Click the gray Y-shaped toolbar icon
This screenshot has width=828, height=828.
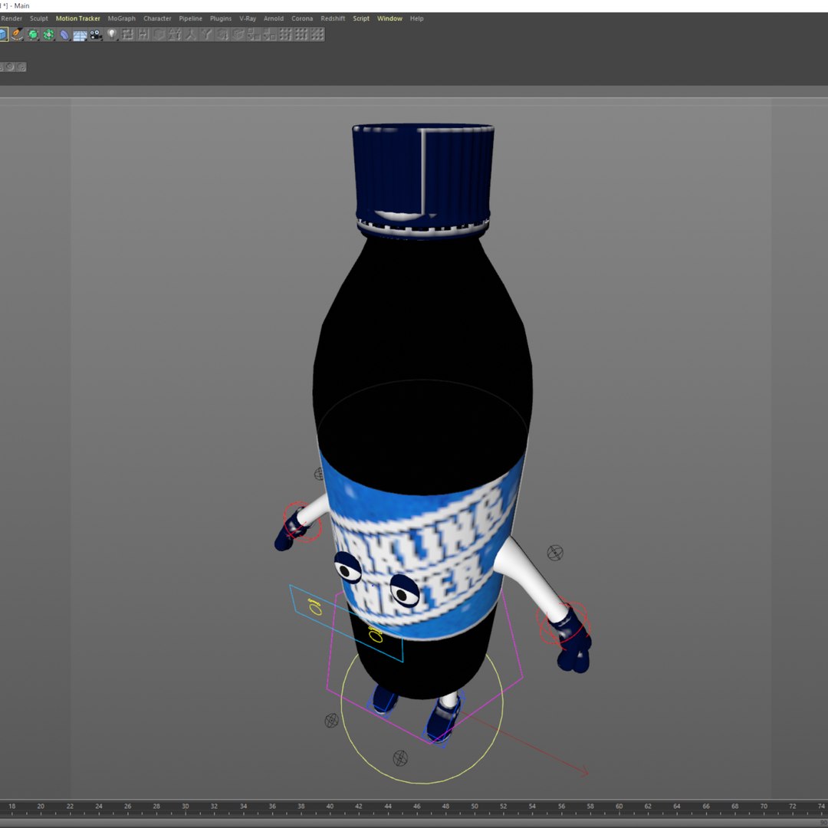tap(206, 34)
